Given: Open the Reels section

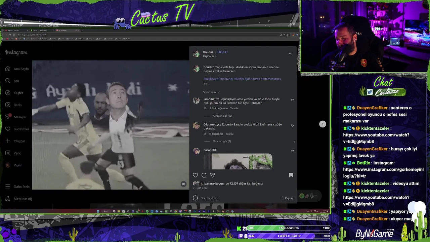Looking at the screenshot, I should click(13, 105).
